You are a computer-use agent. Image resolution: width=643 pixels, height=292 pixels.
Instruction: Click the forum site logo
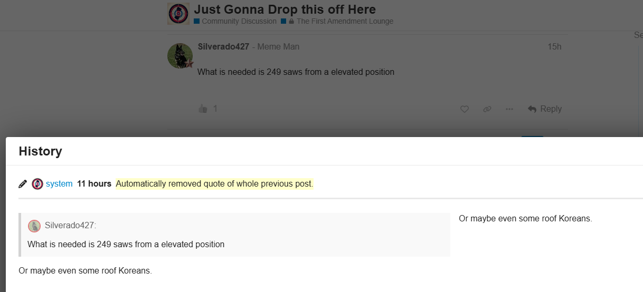coord(178,14)
